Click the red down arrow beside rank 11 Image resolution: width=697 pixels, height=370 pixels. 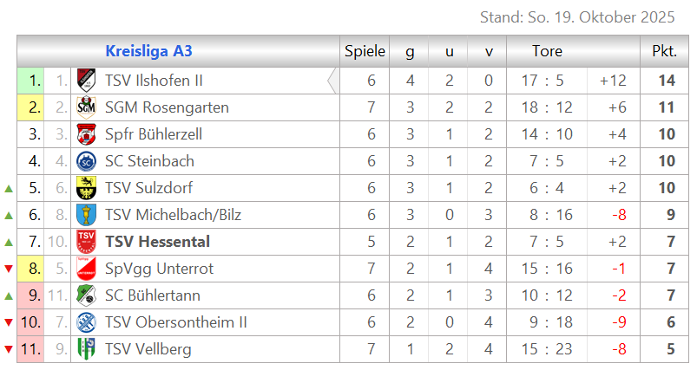tap(9, 349)
